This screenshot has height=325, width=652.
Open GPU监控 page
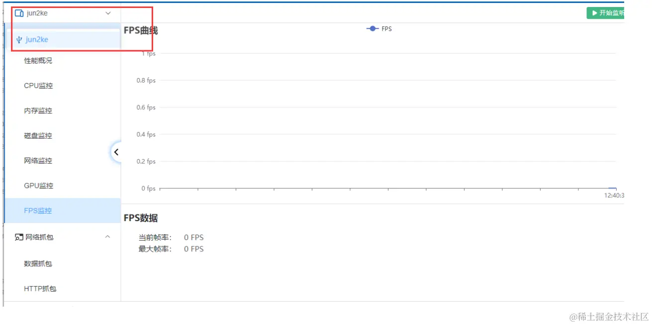point(38,185)
